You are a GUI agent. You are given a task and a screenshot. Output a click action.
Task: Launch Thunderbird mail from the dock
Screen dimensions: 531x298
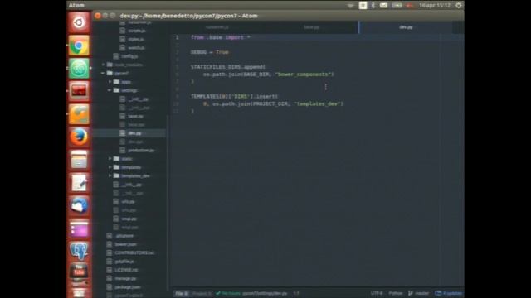79,205
